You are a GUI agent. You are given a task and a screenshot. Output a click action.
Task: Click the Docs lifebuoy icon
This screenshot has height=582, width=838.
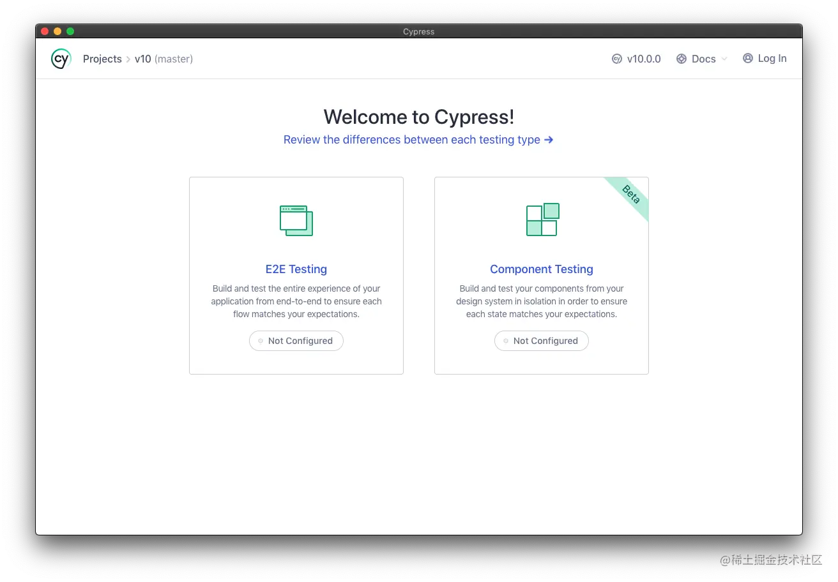[x=682, y=59]
